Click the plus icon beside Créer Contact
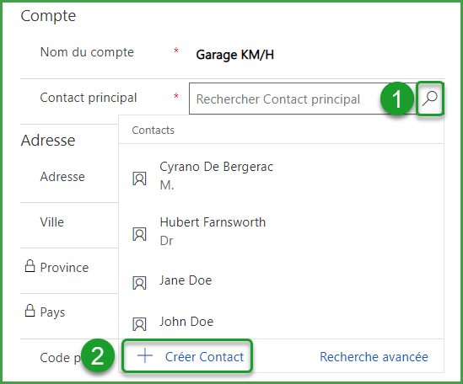The width and height of the screenshot is (463, 384). click(x=145, y=355)
